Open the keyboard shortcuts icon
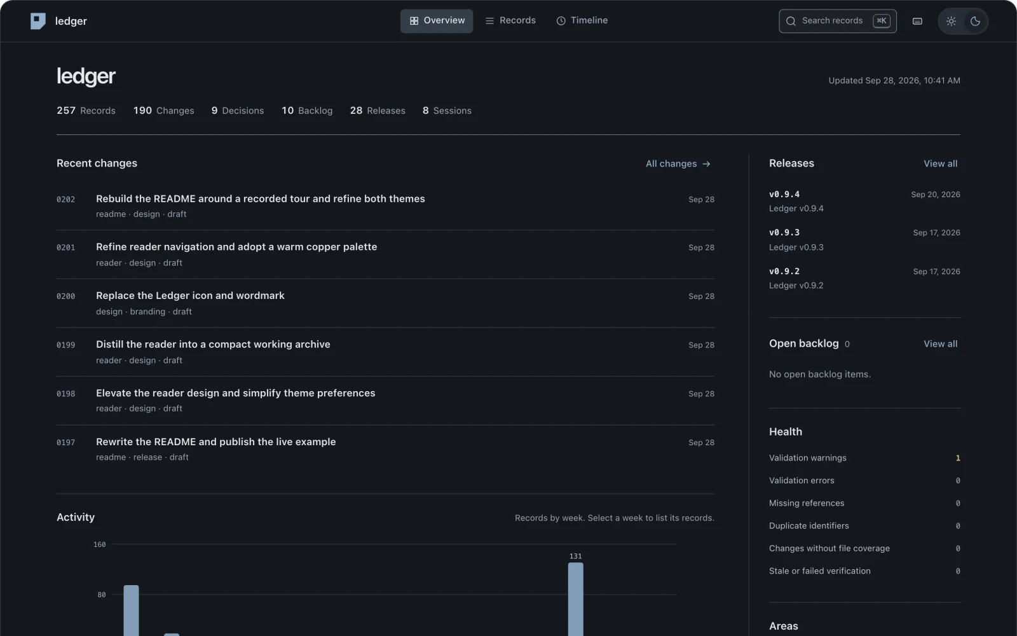 [917, 21]
